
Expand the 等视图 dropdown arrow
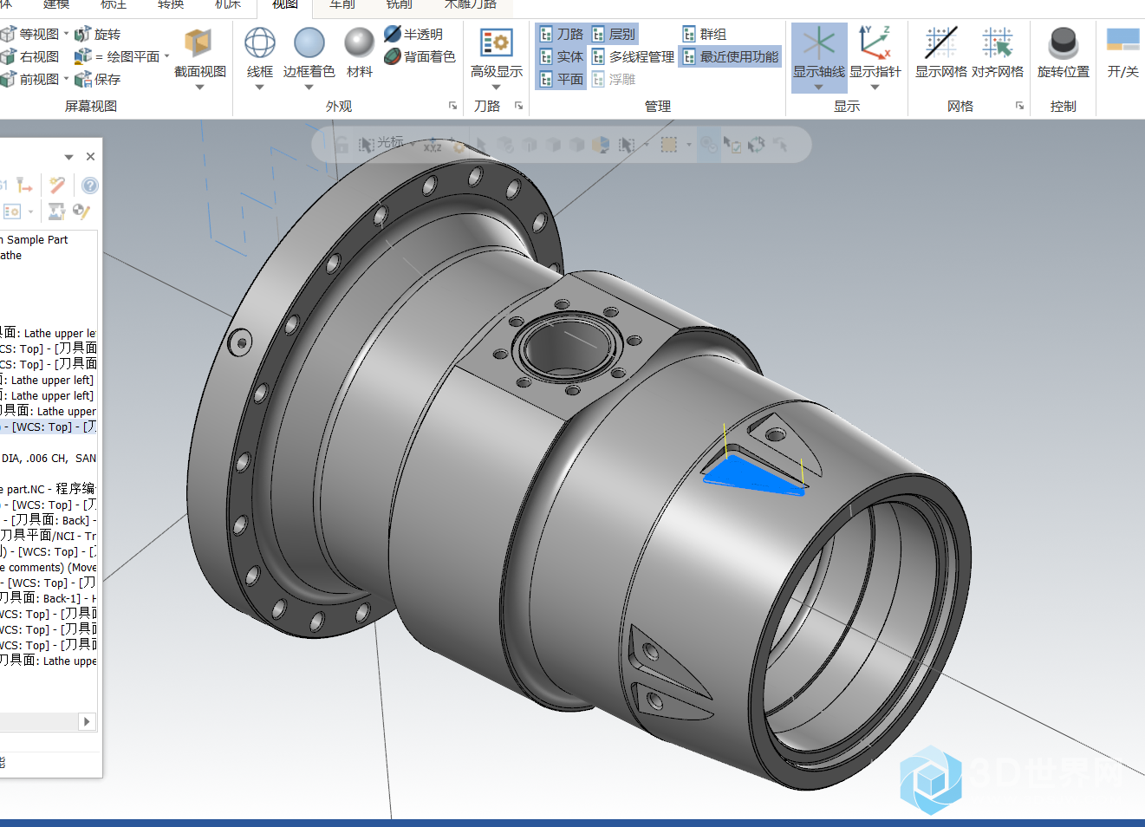coord(66,34)
